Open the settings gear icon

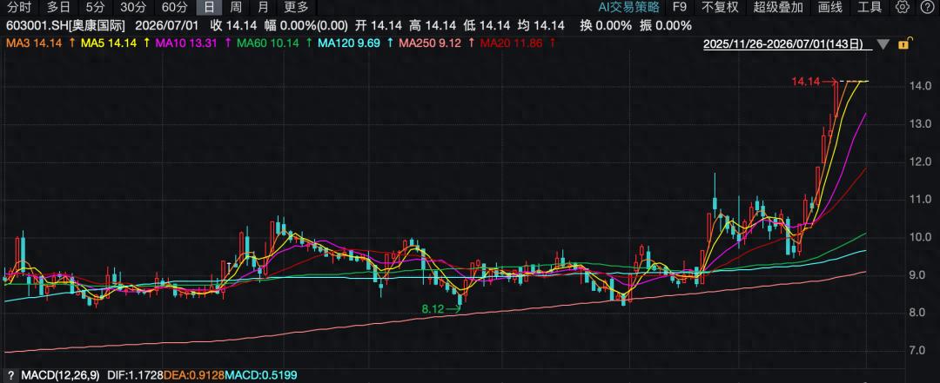pyautogui.click(x=903, y=7)
